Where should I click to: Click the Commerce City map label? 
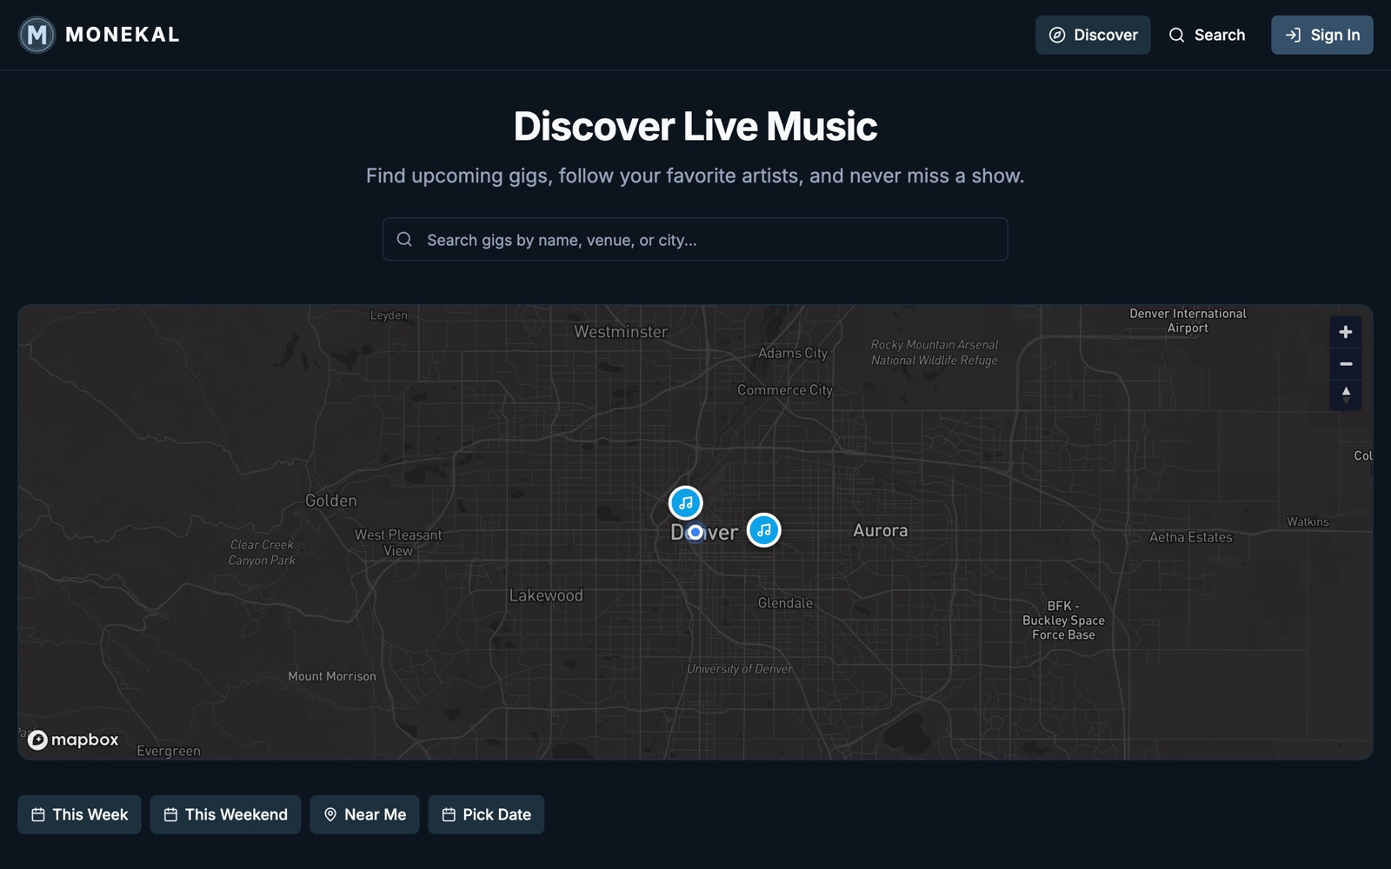tap(785, 390)
